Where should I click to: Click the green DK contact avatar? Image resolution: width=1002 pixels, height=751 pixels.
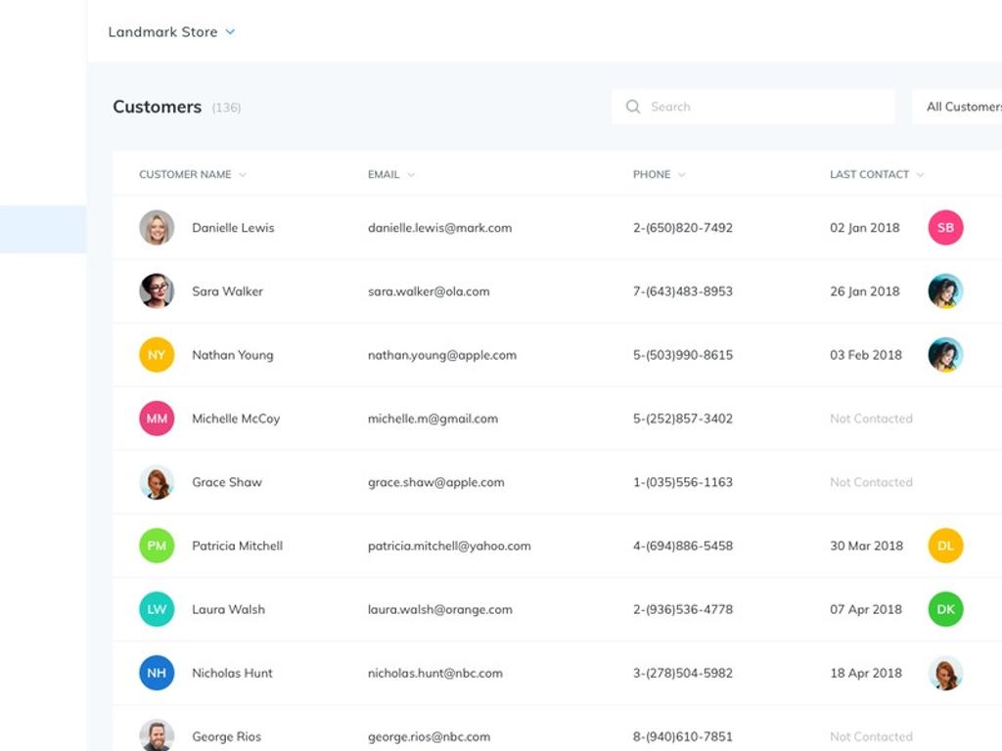[945, 609]
